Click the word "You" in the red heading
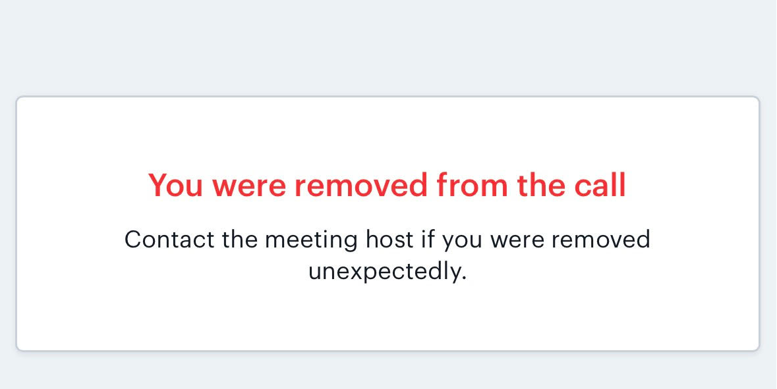Screen dimensions: 777x389 [176, 186]
